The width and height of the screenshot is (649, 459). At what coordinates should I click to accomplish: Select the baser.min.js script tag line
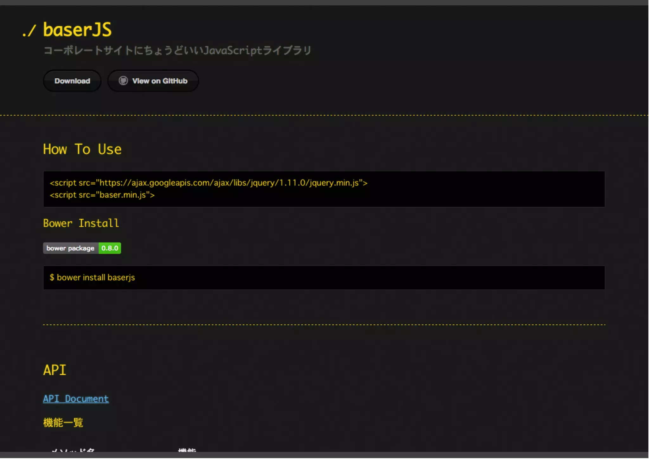coord(102,195)
